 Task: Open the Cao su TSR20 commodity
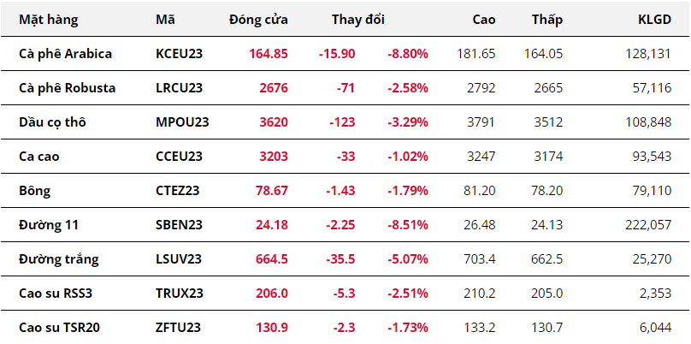(60, 327)
